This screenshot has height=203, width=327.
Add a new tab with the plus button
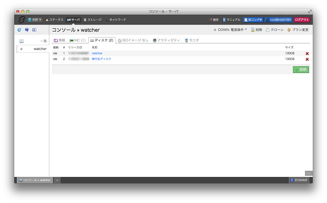tap(57, 180)
